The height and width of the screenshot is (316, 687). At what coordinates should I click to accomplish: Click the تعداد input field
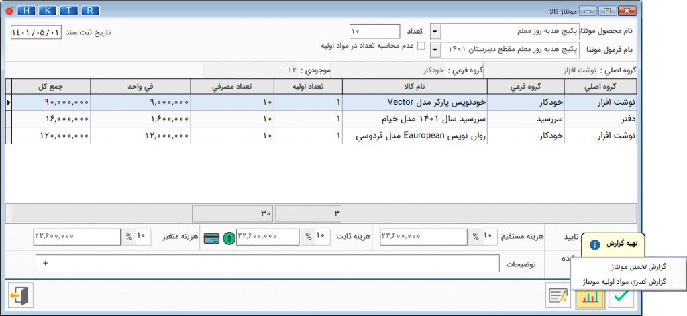(x=374, y=32)
